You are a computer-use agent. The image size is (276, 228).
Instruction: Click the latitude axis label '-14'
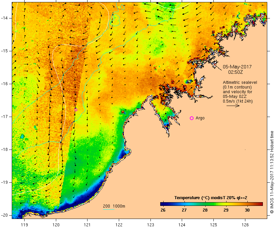tap(4, 18)
